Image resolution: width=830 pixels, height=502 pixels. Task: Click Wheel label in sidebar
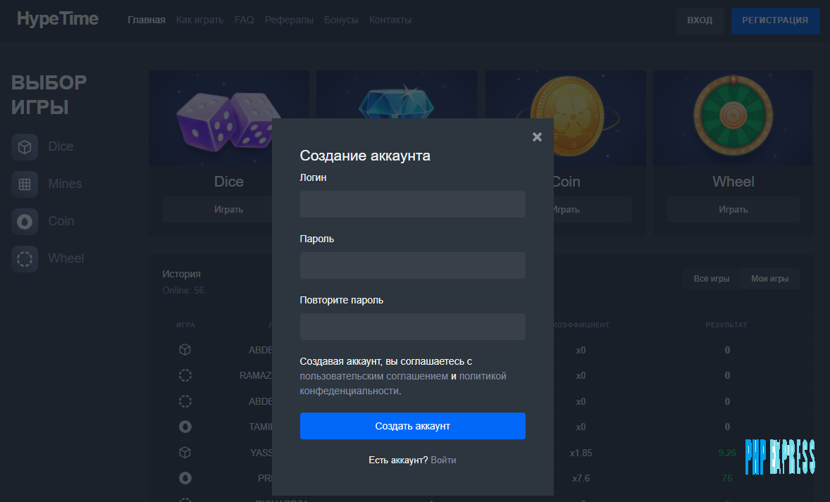(x=66, y=258)
